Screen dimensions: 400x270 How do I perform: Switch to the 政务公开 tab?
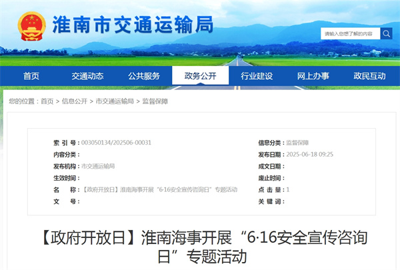click(200, 76)
